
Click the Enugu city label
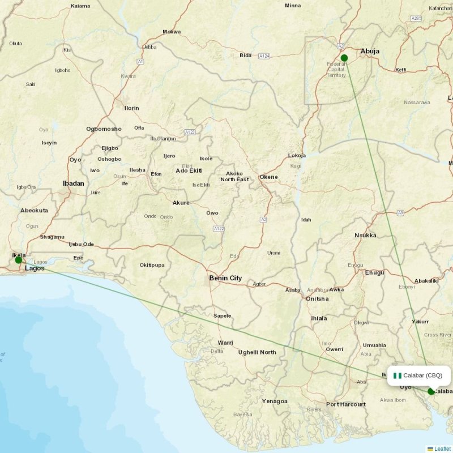374,272
